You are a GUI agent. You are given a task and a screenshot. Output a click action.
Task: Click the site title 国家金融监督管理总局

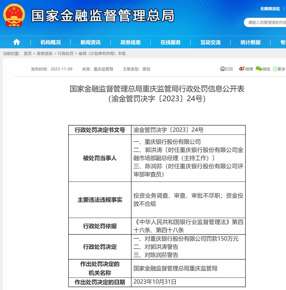[103, 16]
